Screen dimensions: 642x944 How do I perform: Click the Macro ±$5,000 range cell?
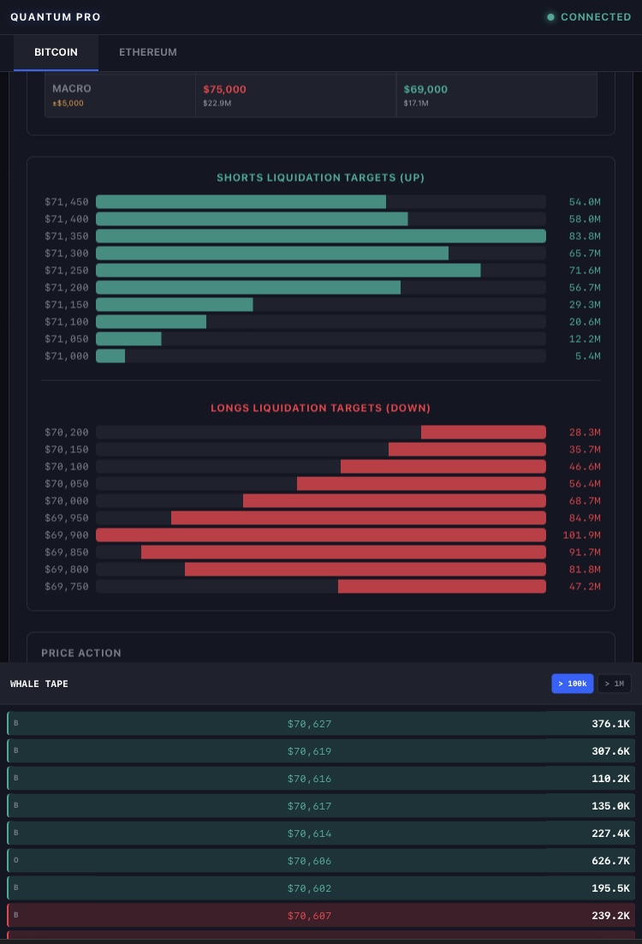(x=120, y=94)
